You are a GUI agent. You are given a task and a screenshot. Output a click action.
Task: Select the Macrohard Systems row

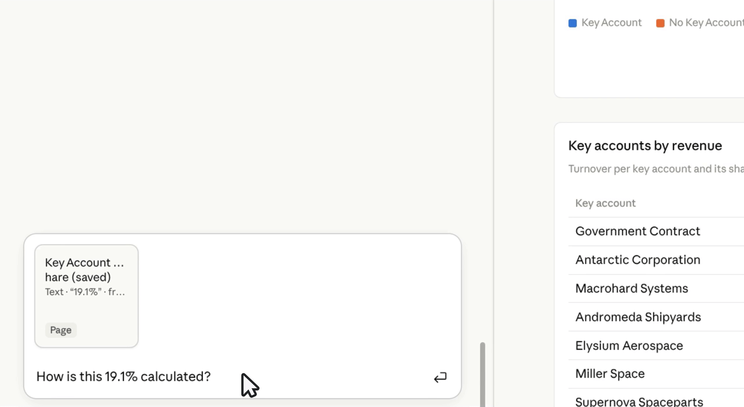656,288
